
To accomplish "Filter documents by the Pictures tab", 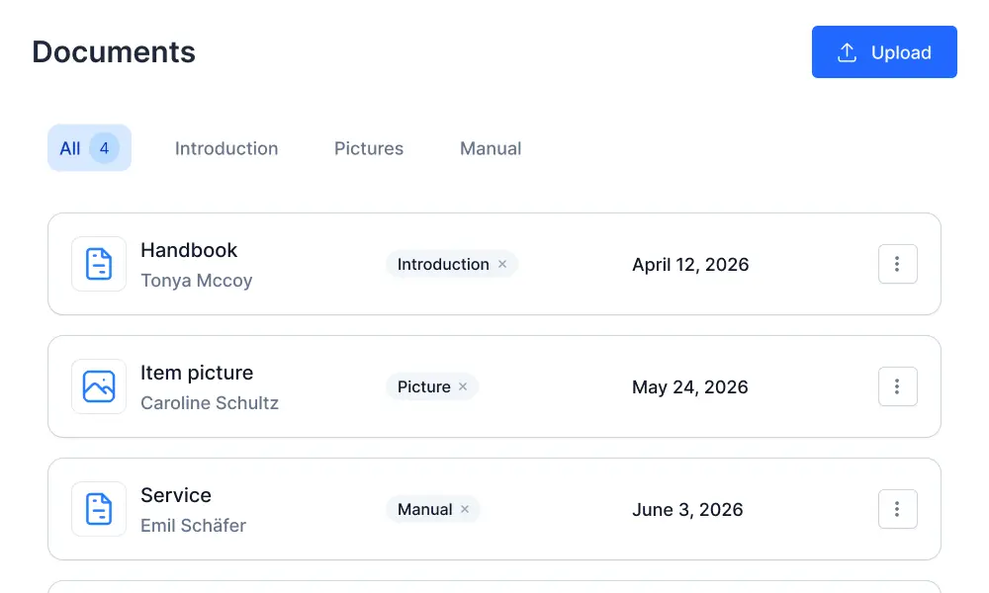I will (x=369, y=148).
